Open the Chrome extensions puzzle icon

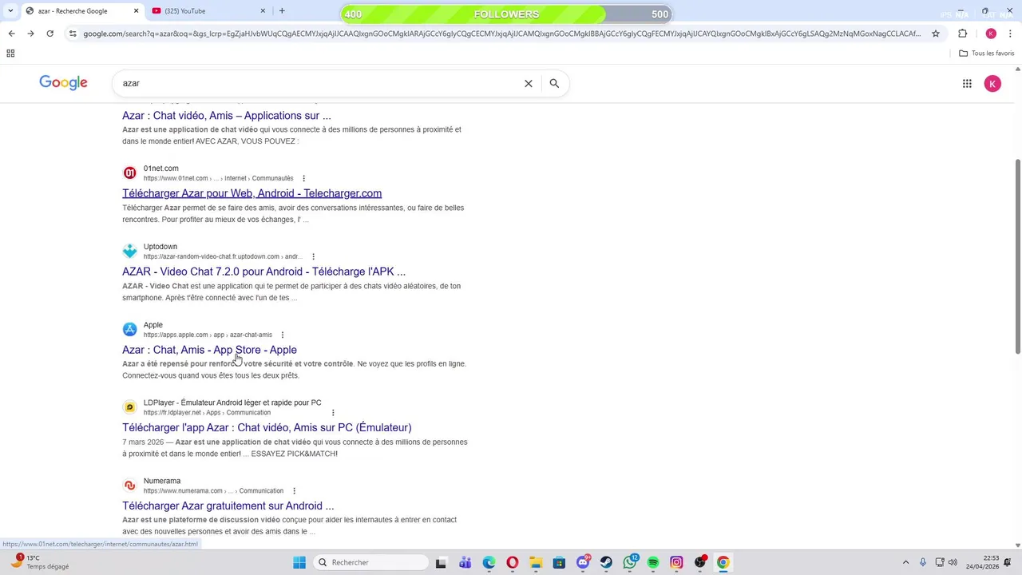962,34
